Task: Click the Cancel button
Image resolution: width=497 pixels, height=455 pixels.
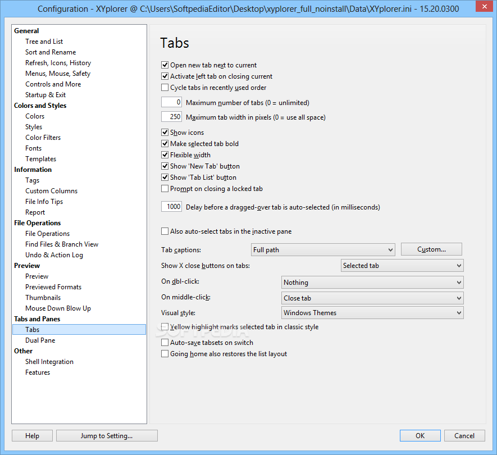Action: point(464,436)
